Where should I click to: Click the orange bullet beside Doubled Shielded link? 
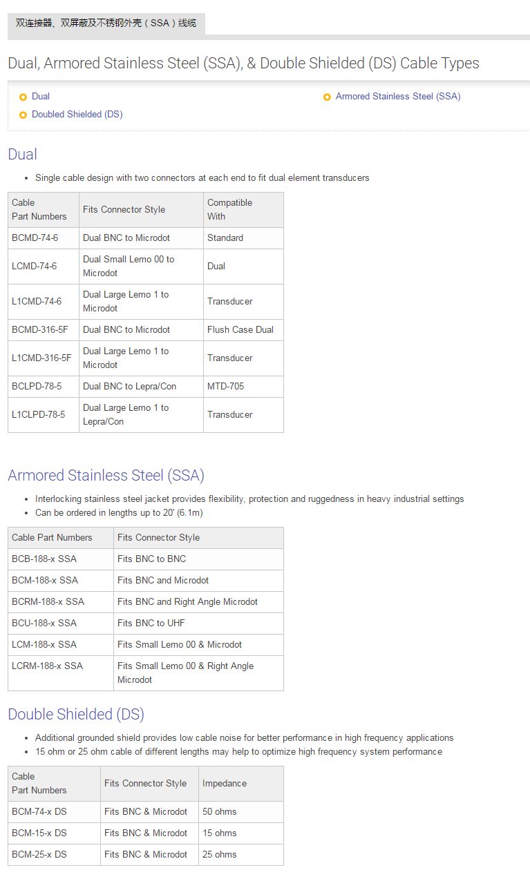coord(23,115)
